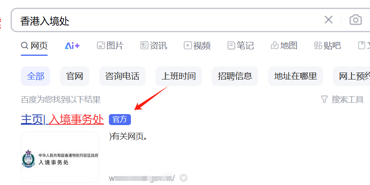The height and width of the screenshot is (185, 370).
Task: Open the 视频 video tab
Action: pos(197,46)
